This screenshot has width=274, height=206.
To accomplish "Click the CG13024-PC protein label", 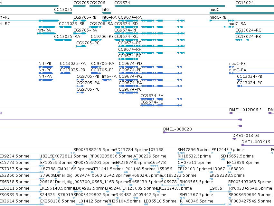I will (x=250, y=83).
